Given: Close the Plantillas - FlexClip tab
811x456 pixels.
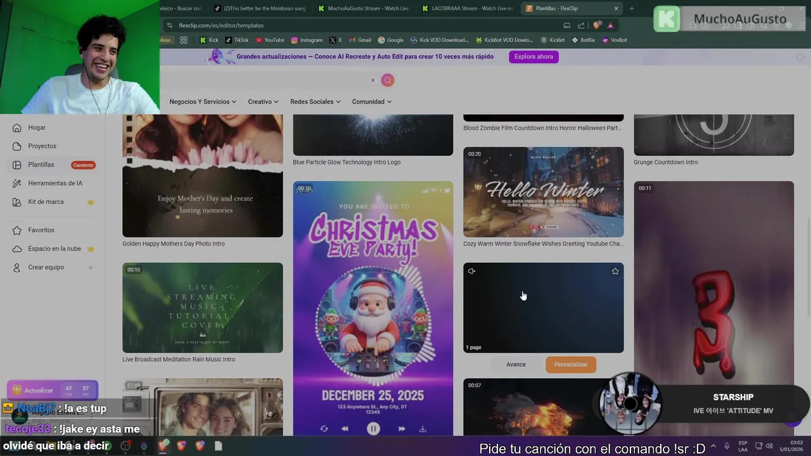Looking at the screenshot, I should pos(616,8).
